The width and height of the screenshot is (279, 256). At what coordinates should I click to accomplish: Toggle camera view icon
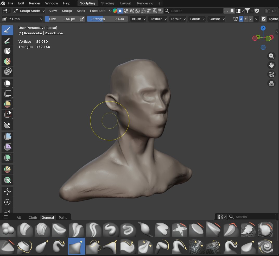coord(271,74)
